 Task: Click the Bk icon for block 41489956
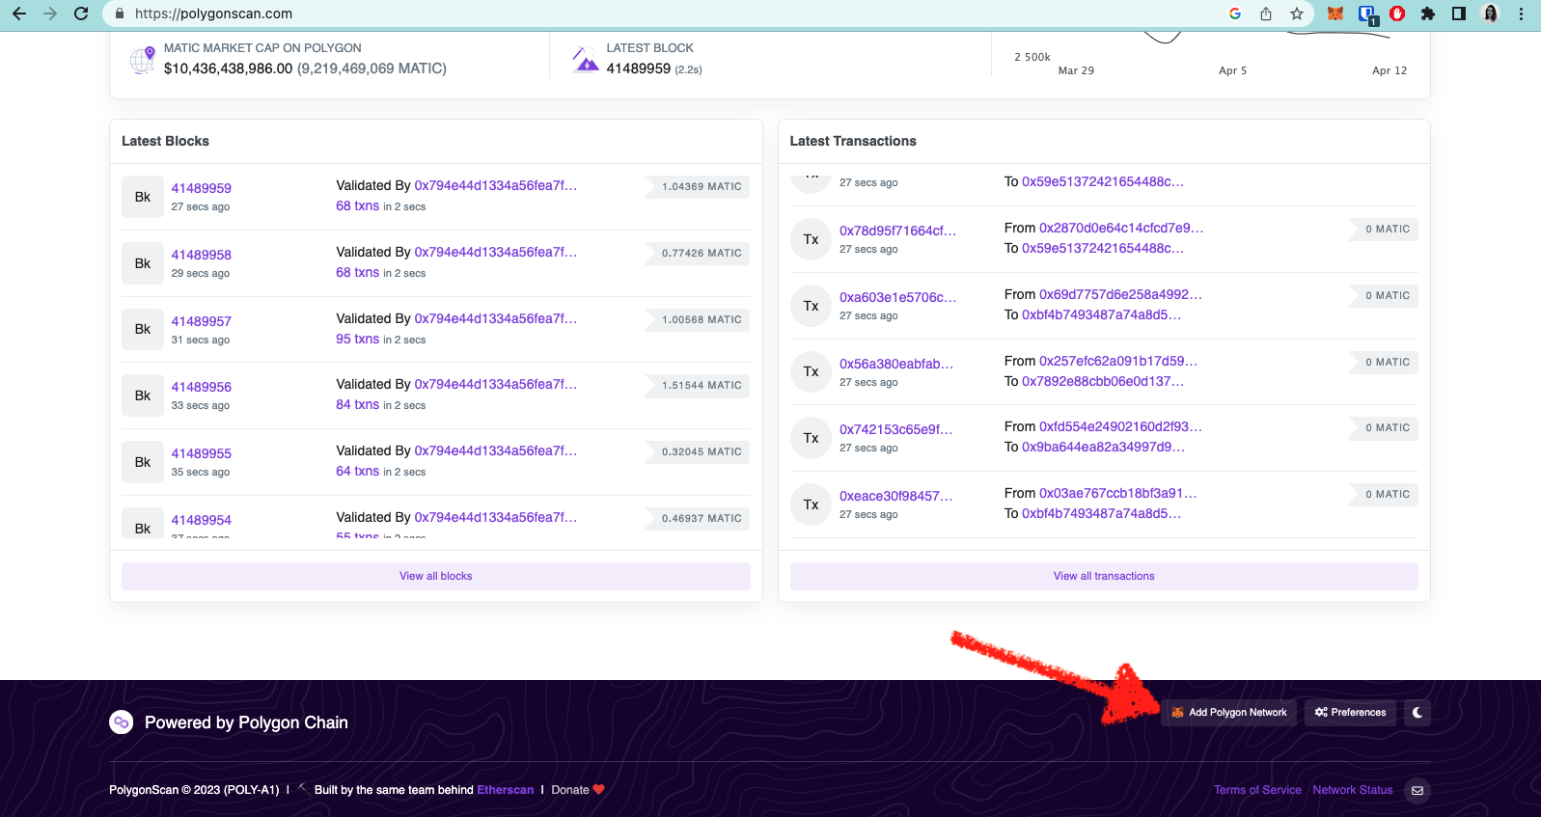coord(143,395)
